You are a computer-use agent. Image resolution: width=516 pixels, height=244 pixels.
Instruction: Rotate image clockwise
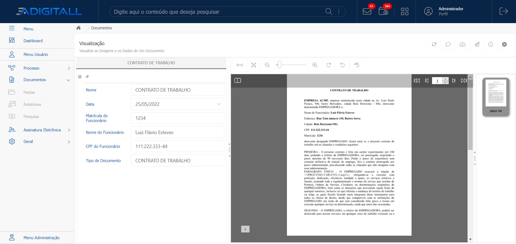(x=329, y=65)
